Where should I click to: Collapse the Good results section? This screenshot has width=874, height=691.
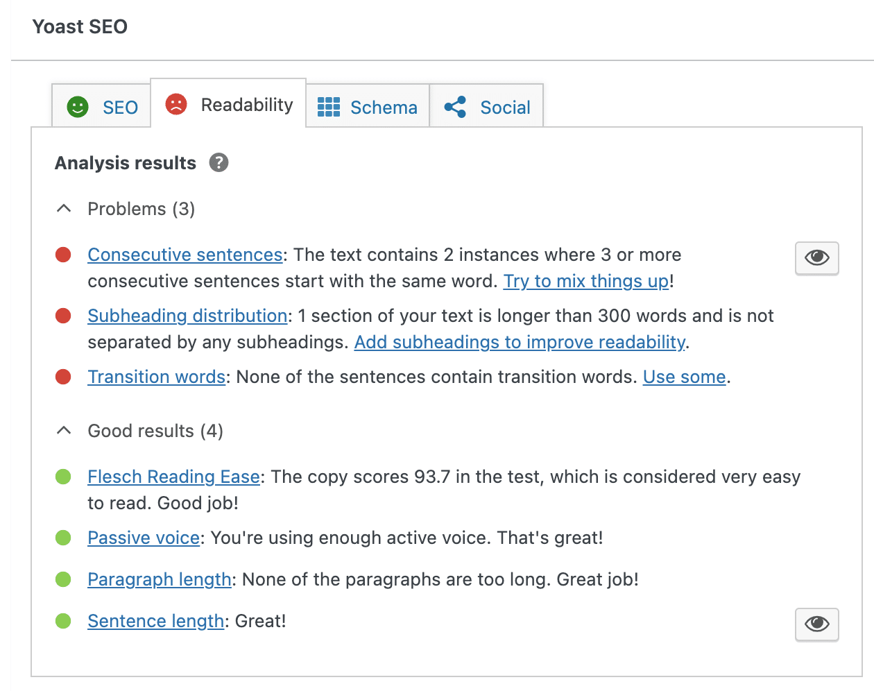[63, 430]
